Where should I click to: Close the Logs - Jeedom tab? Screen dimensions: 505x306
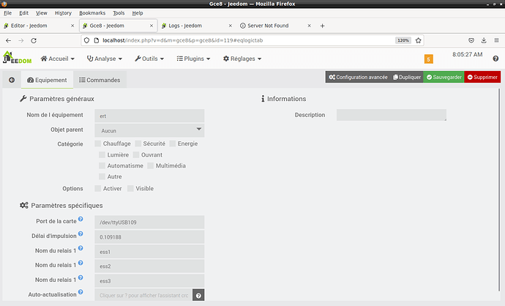(231, 26)
